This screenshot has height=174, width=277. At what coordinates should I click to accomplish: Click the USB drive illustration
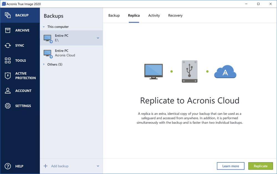point(189,71)
